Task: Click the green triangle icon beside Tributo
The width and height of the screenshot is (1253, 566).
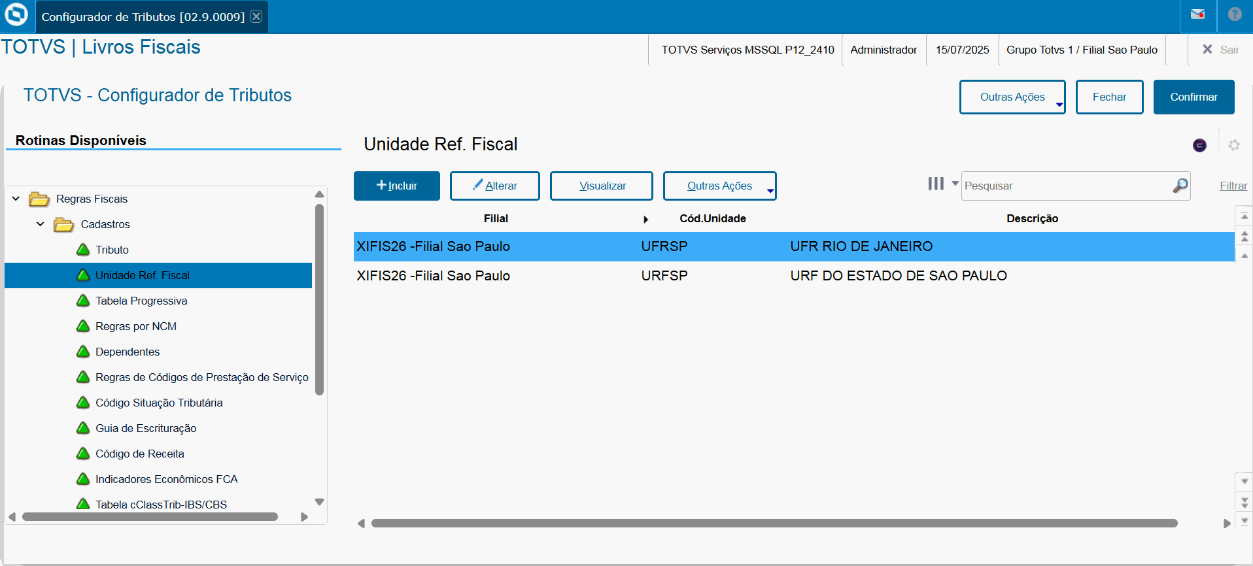Action: [x=83, y=250]
